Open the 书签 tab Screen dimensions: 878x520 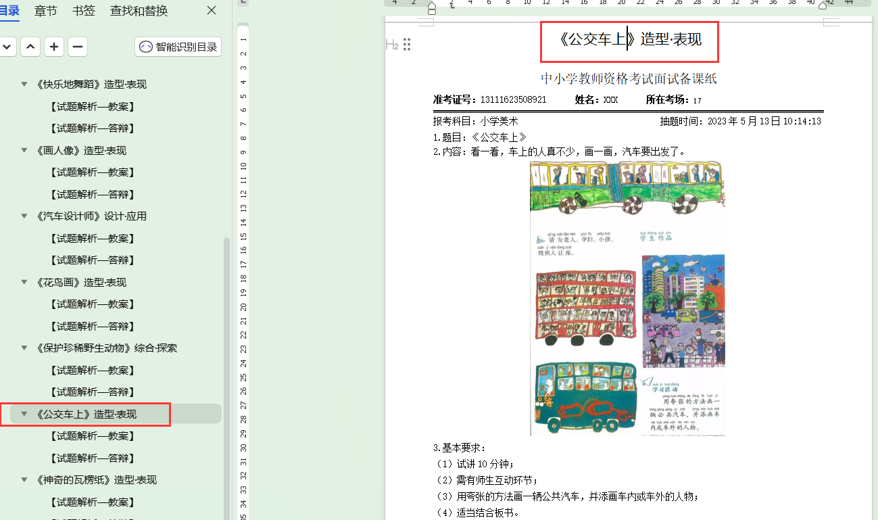(84, 11)
